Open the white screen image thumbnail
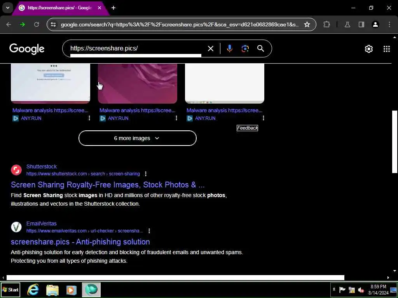Viewport: 398px width, 298px height. [225, 84]
